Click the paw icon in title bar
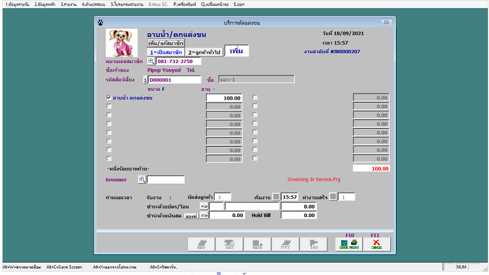Viewport: 489px width, 275px height. click(x=100, y=22)
